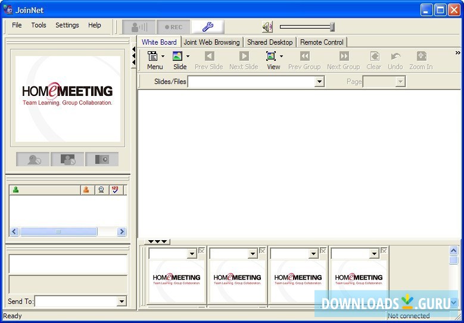
Task: Open the Settings menu
Action: tap(67, 25)
